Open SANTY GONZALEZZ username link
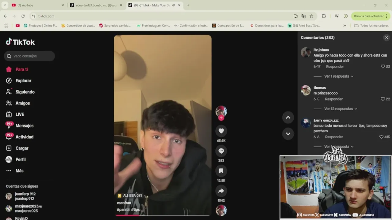This screenshot has height=220, width=392. point(326,121)
